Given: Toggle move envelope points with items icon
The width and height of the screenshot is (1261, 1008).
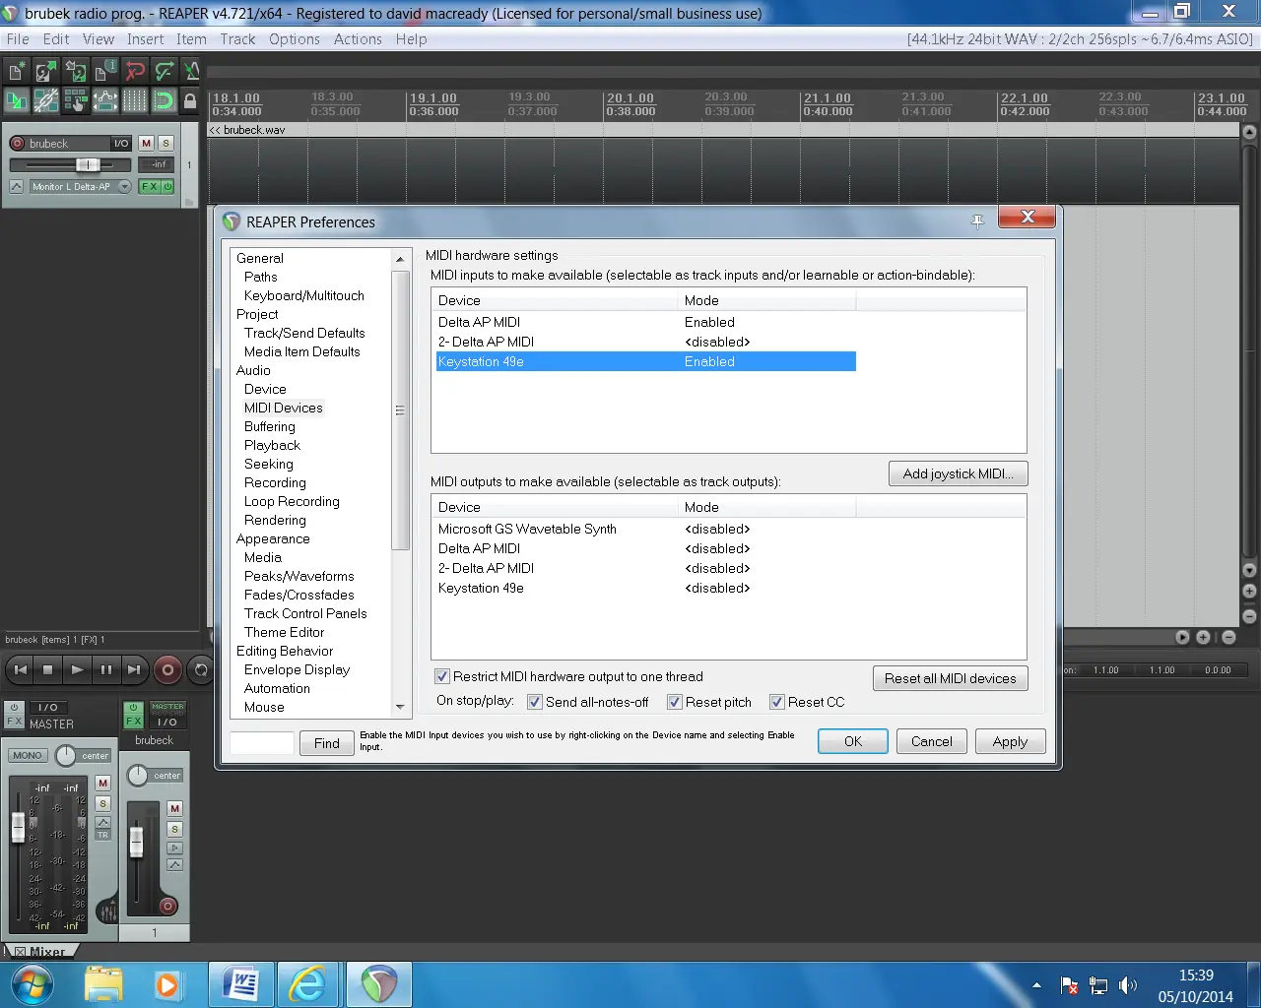Looking at the screenshot, I should (104, 99).
